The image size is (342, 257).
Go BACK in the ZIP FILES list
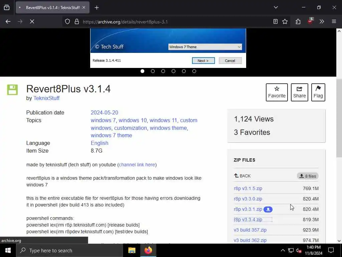242,176
